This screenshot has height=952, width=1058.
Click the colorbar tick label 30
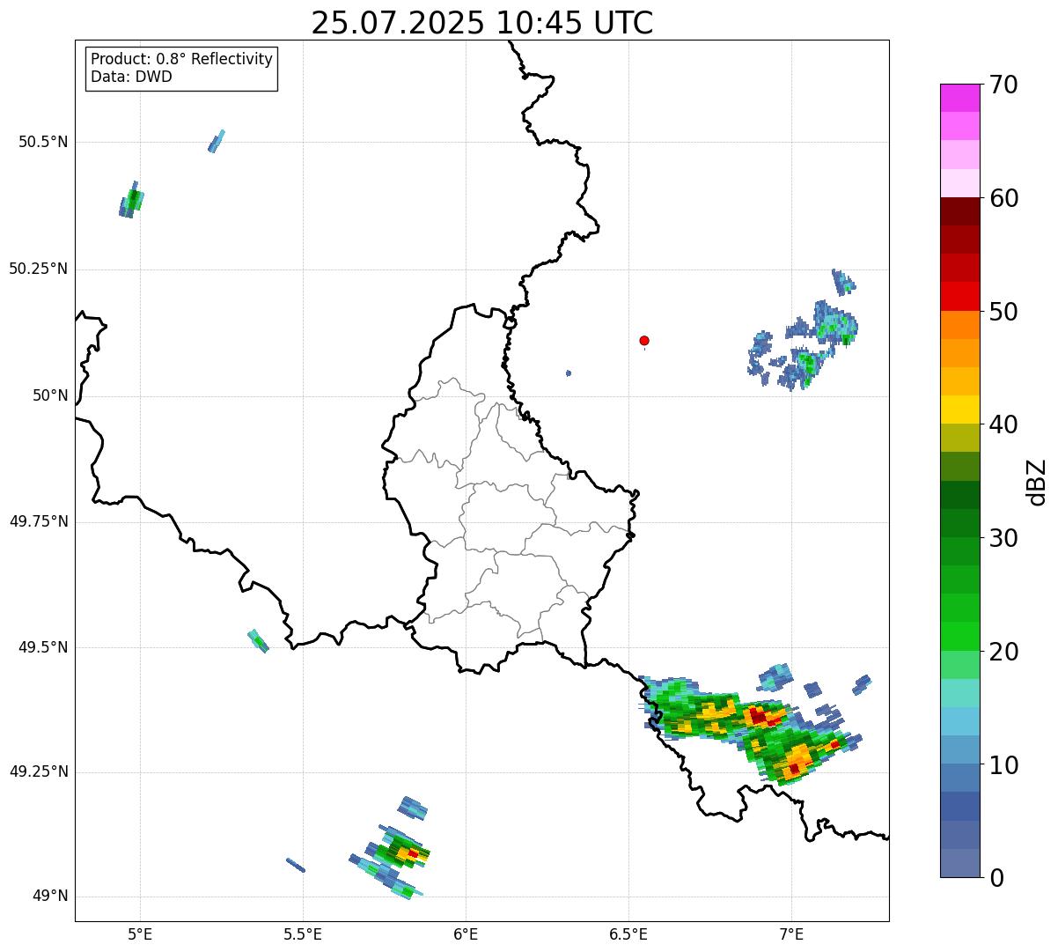click(x=1004, y=538)
